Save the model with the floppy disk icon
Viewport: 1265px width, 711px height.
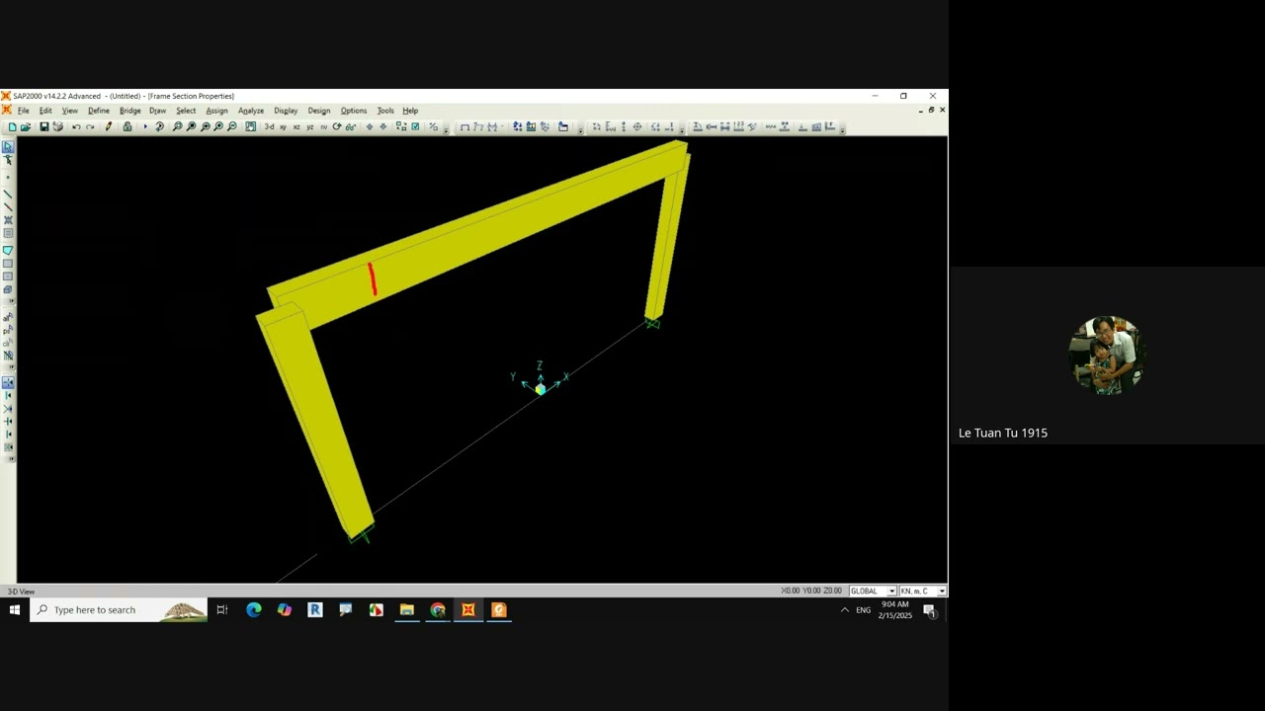[x=43, y=126]
